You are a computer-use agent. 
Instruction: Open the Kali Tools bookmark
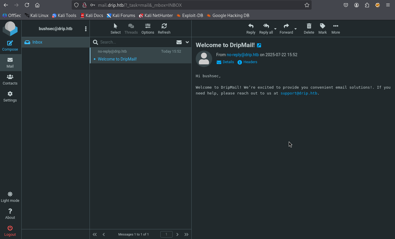pos(64,16)
